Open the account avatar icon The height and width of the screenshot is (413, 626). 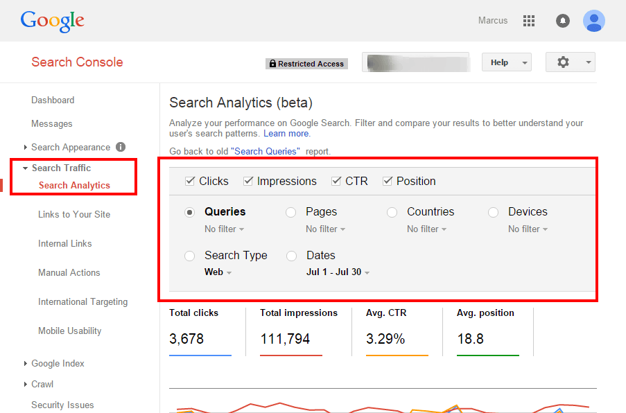pos(593,21)
